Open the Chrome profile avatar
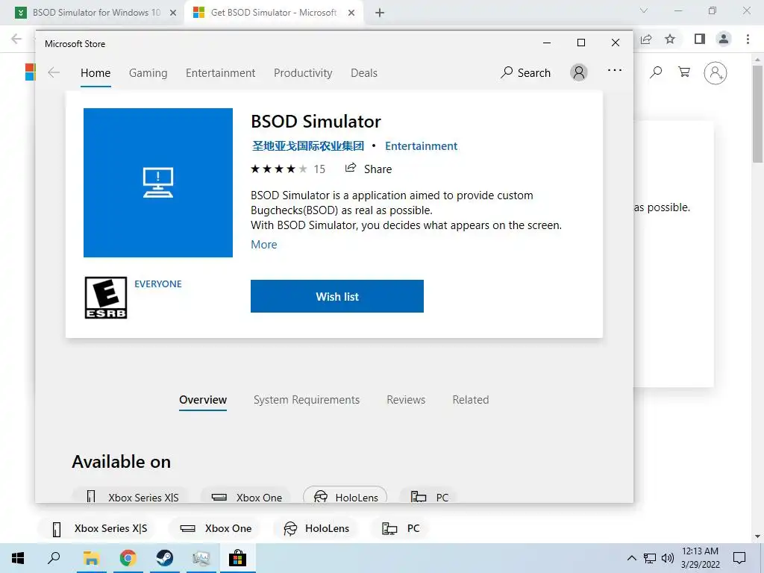Image resolution: width=764 pixels, height=573 pixels. [724, 39]
